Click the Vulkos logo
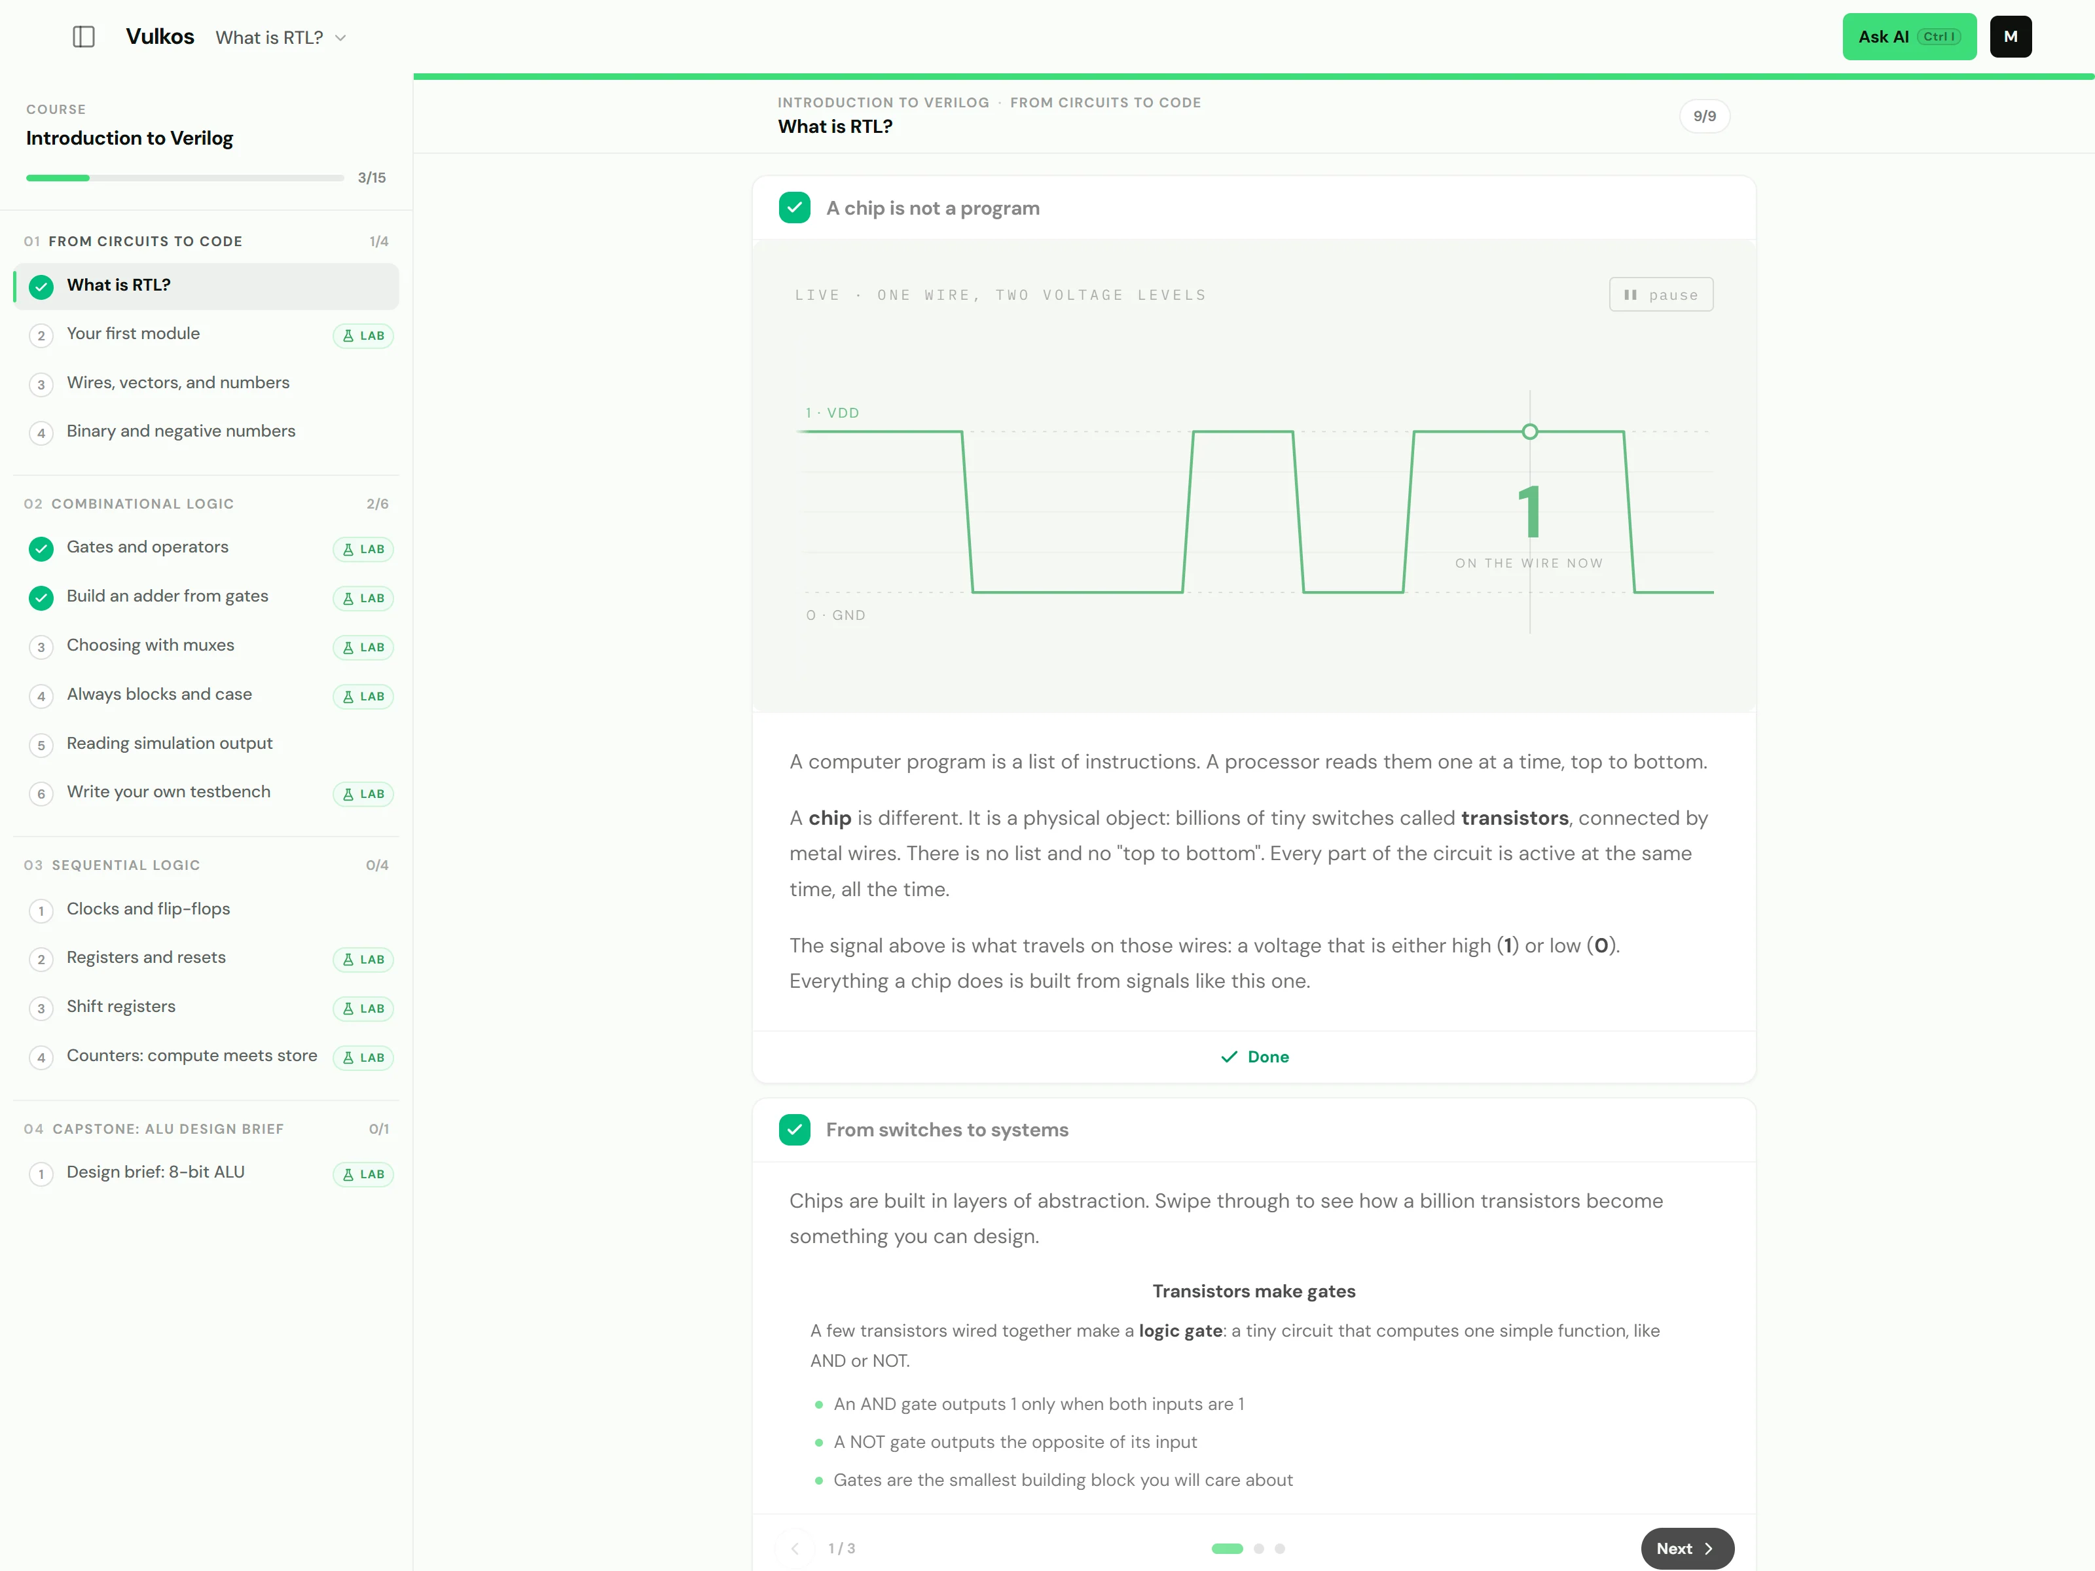This screenshot has height=1571, width=2095. click(160, 37)
